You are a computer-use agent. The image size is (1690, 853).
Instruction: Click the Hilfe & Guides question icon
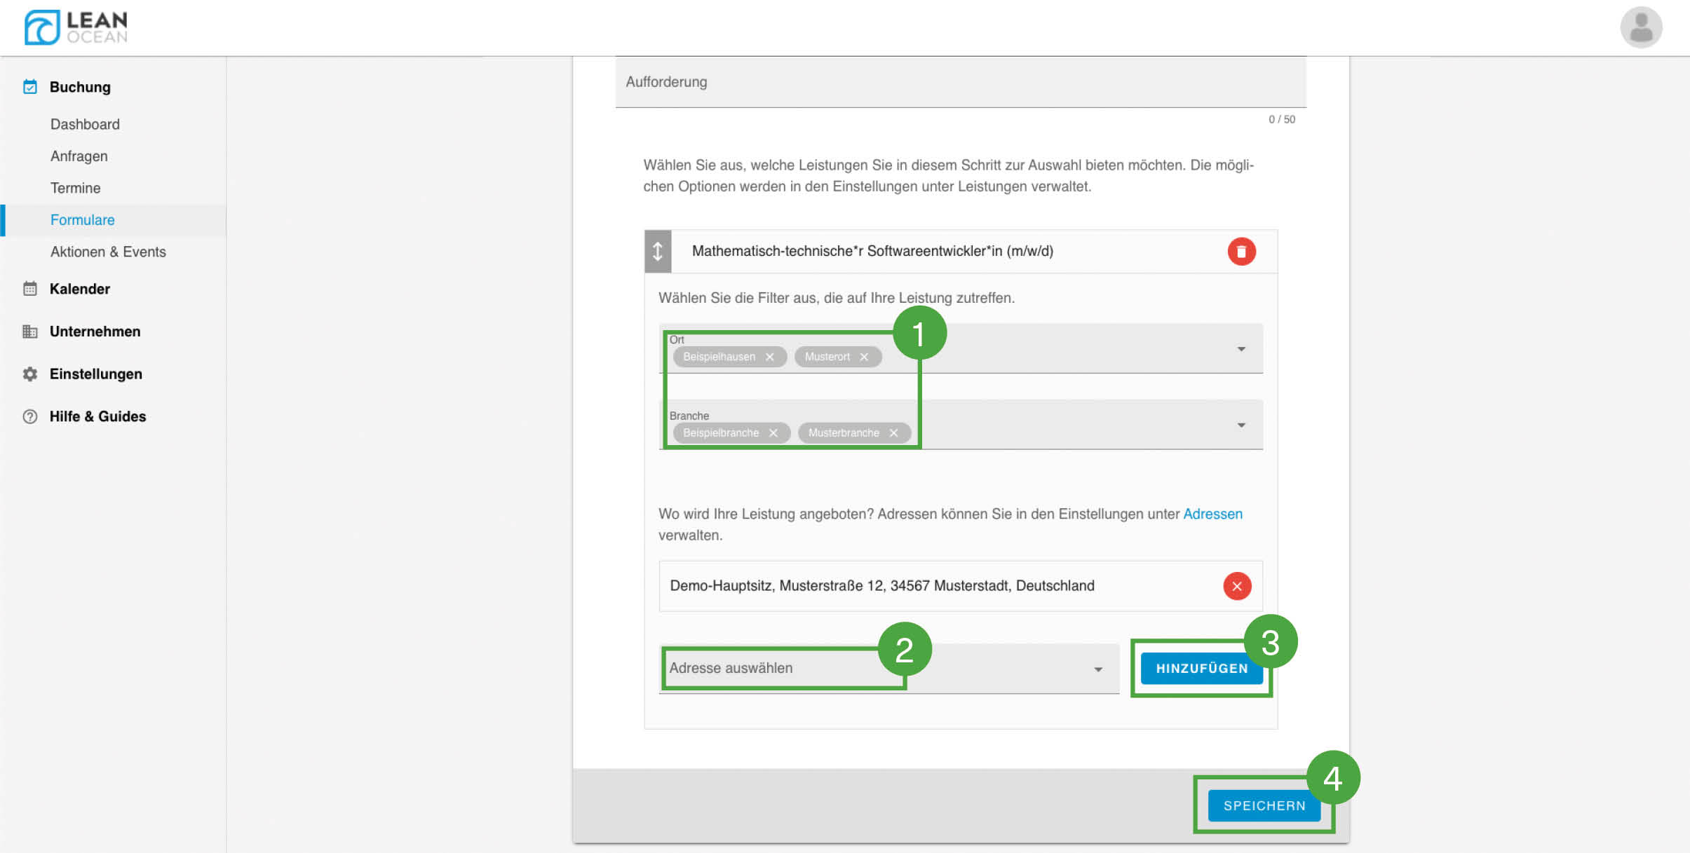[x=29, y=416]
